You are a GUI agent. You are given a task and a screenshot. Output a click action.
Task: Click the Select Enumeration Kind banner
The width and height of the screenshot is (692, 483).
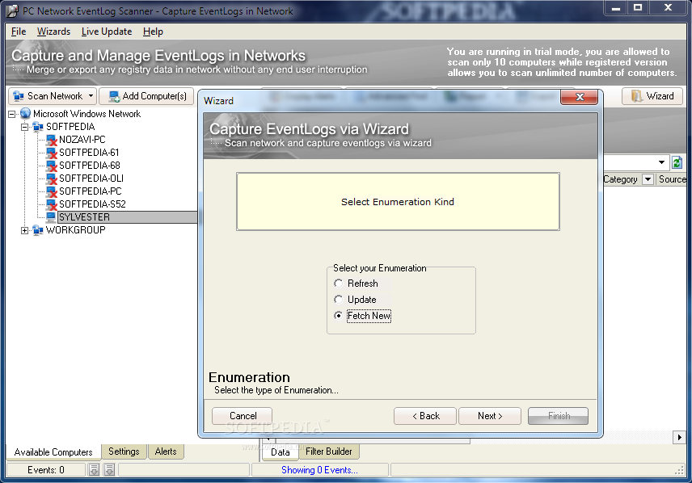click(x=398, y=202)
